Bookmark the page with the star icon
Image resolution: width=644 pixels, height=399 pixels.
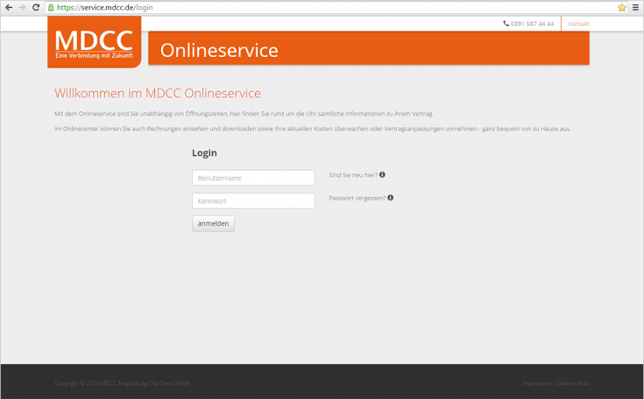point(622,7)
